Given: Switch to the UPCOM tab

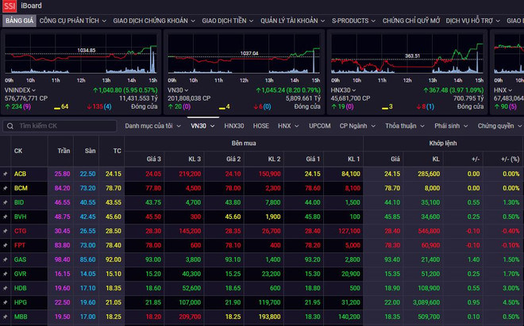Looking at the screenshot, I should click(319, 126).
